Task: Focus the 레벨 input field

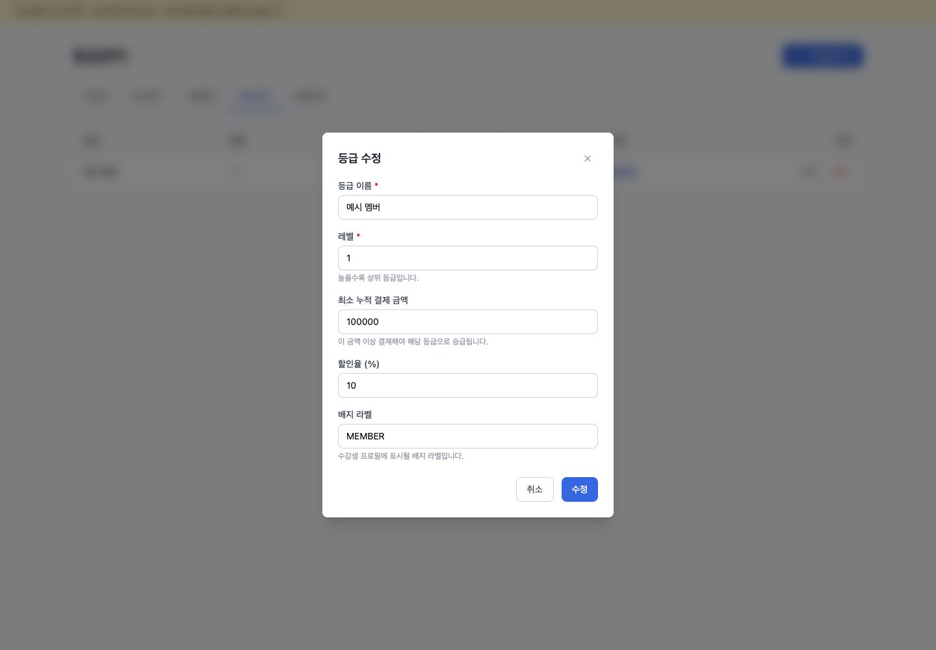Action: point(468,258)
